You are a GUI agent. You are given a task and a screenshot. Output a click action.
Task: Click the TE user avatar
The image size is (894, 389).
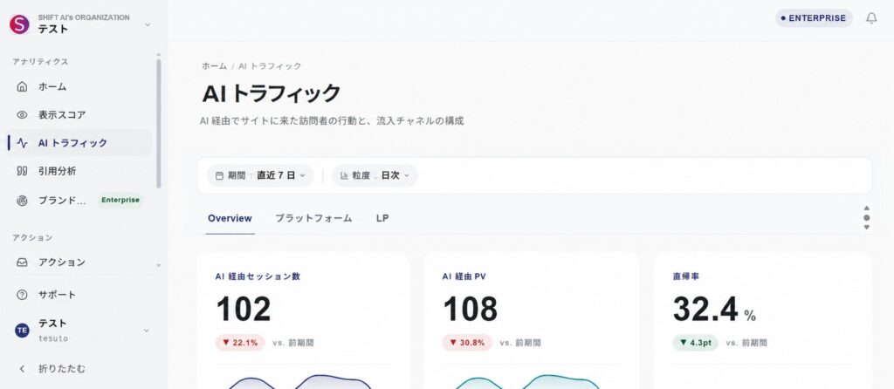click(22, 331)
